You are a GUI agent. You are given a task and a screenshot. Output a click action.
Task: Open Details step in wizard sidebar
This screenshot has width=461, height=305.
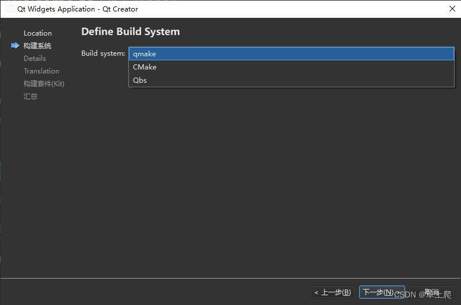click(x=35, y=59)
